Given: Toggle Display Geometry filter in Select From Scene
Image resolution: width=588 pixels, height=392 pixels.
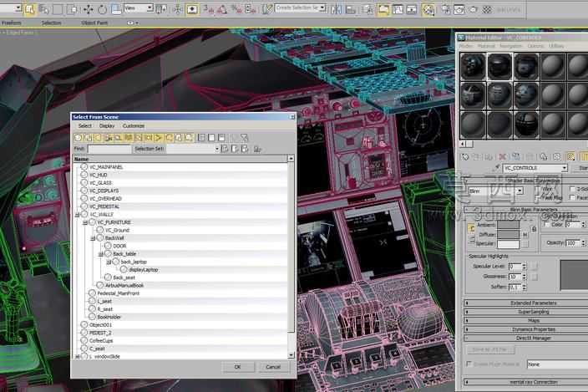Looking at the screenshot, I should click(x=78, y=138).
